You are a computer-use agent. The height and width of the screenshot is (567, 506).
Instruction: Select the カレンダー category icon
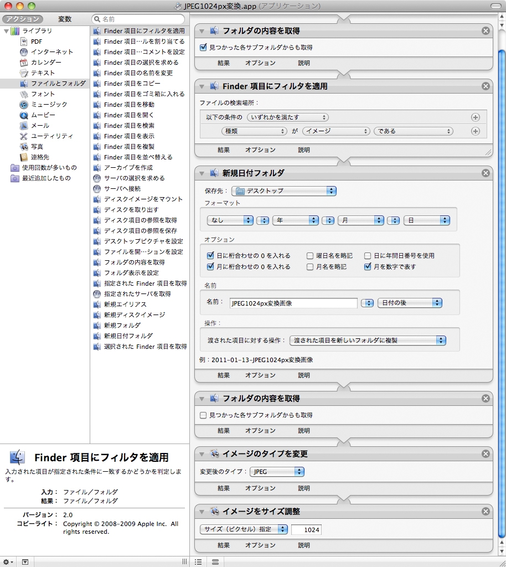(24, 63)
